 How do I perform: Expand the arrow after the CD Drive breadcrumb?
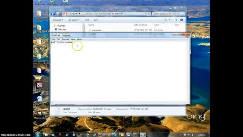point(122,14)
